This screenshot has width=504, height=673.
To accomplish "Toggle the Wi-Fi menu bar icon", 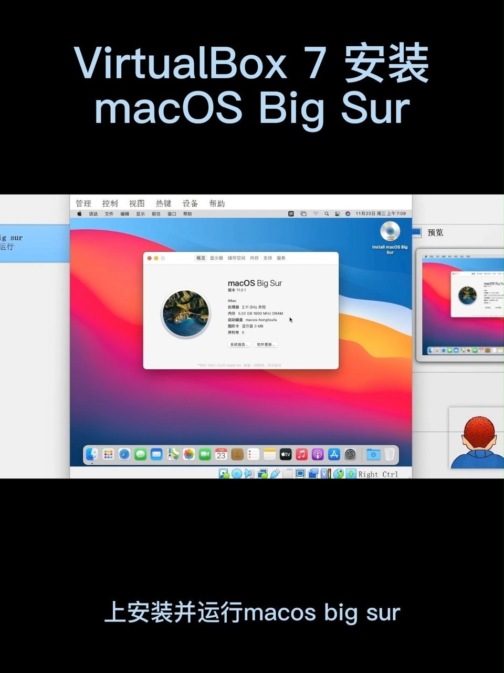I will 316,214.
